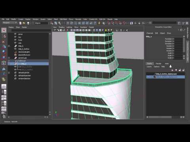Screen dimensions: 190x142
Task: Collapse the bldg_a node in Outliner
Action: click(x=9, y=64)
